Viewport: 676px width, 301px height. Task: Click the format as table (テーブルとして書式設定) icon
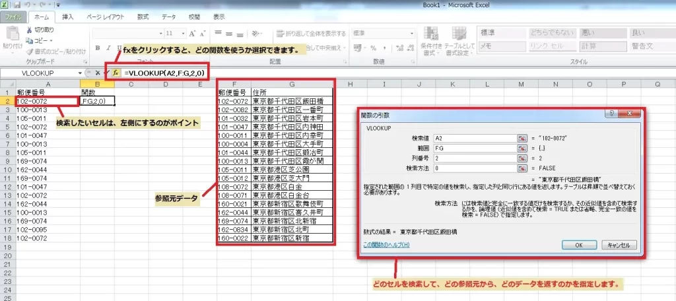tap(459, 34)
